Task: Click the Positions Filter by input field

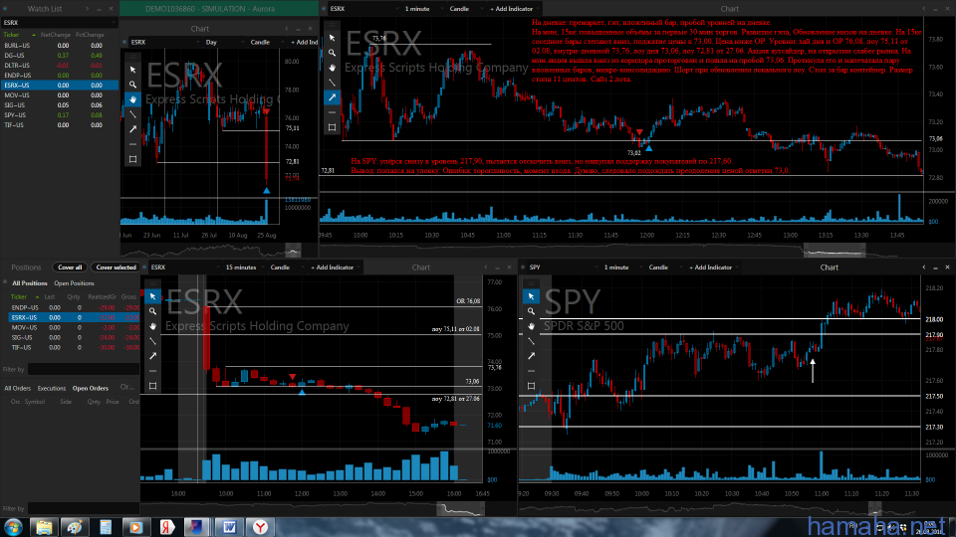Action: tap(83, 369)
